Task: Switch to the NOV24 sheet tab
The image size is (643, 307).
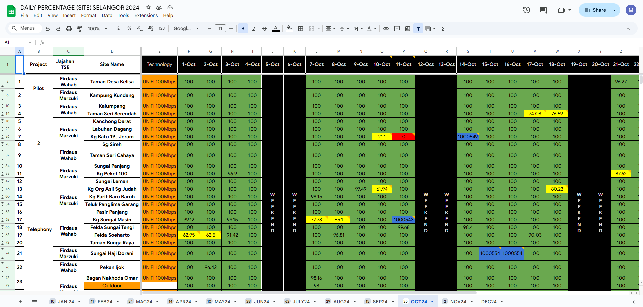Action: coord(458,301)
